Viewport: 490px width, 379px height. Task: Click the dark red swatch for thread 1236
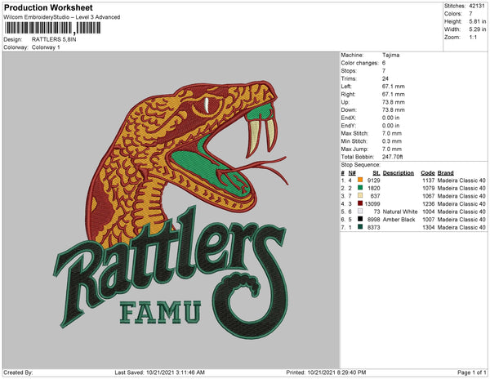click(360, 203)
